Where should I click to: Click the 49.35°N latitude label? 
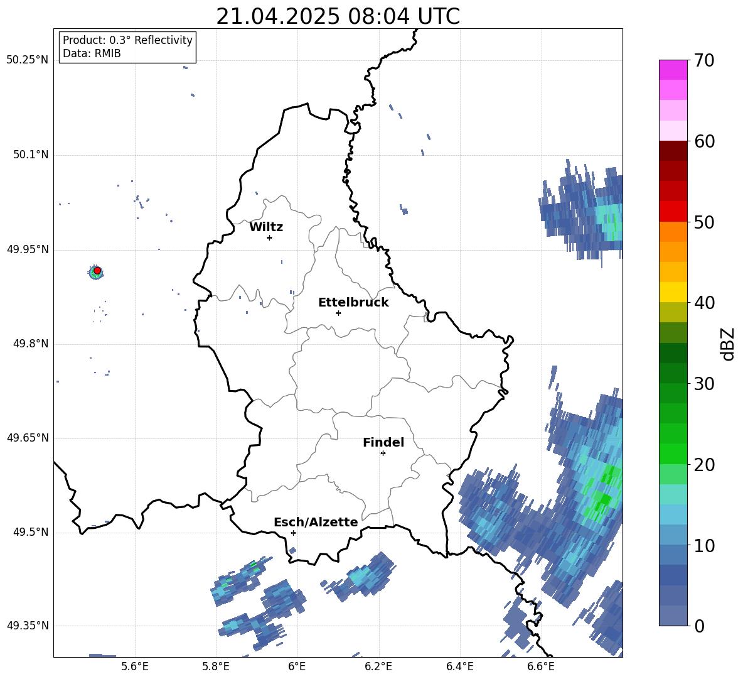tap(28, 626)
